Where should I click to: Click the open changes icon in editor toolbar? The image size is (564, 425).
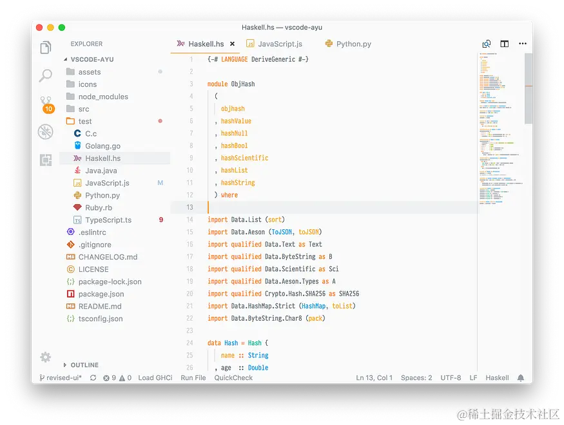click(x=486, y=44)
